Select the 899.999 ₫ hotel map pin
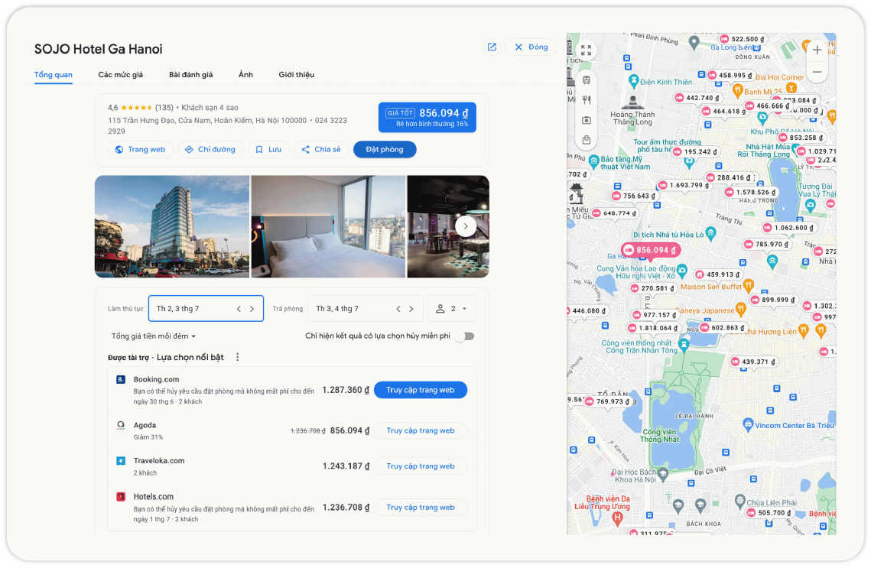Image resolution: width=871 pixels, height=568 pixels. pyautogui.click(x=773, y=300)
